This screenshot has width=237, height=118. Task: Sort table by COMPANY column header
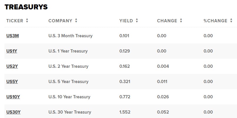60,21
